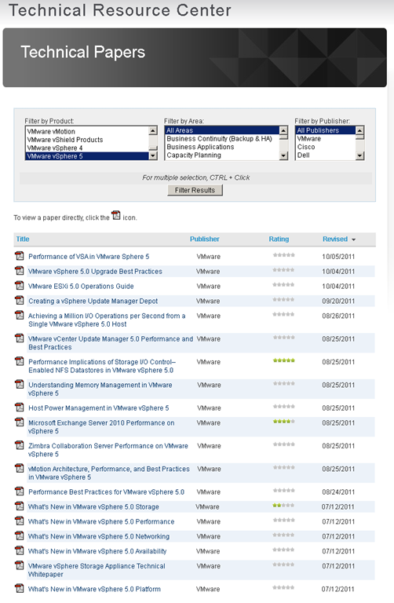394x603 pixels.
Task: Open Creating a vSphere Update Manager Depot link
Action: [x=93, y=301]
